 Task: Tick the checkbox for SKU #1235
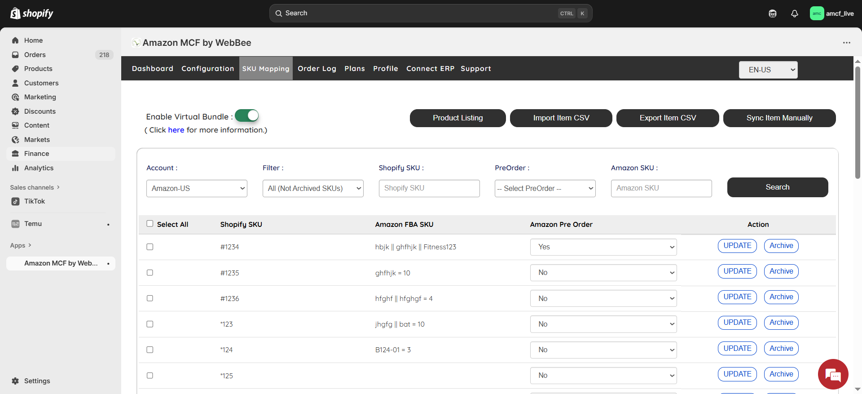tap(150, 273)
